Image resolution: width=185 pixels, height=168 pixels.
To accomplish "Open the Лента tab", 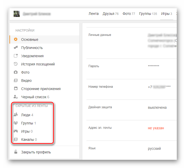I will [94, 14].
